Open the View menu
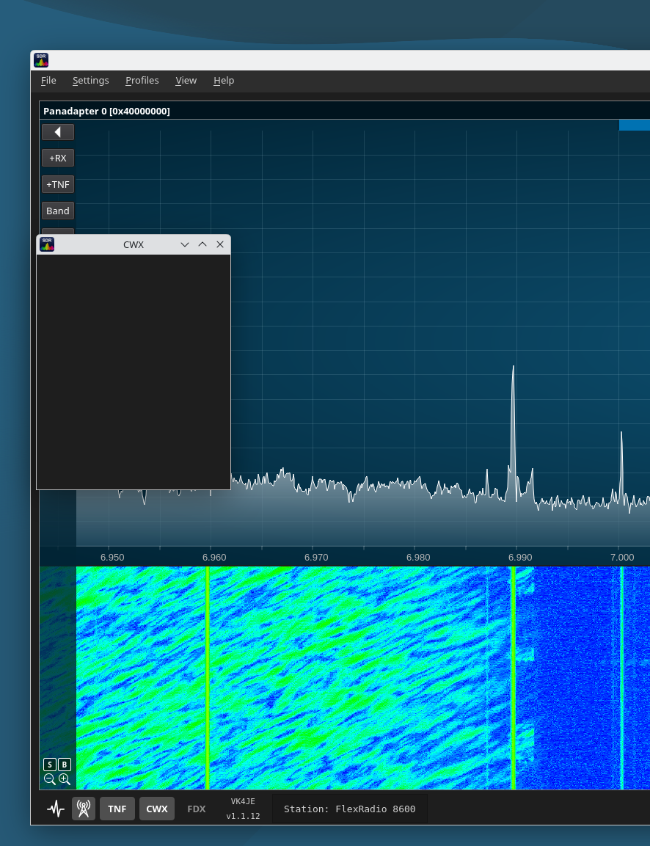This screenshot has height=846, width=650. pos(186,81)
